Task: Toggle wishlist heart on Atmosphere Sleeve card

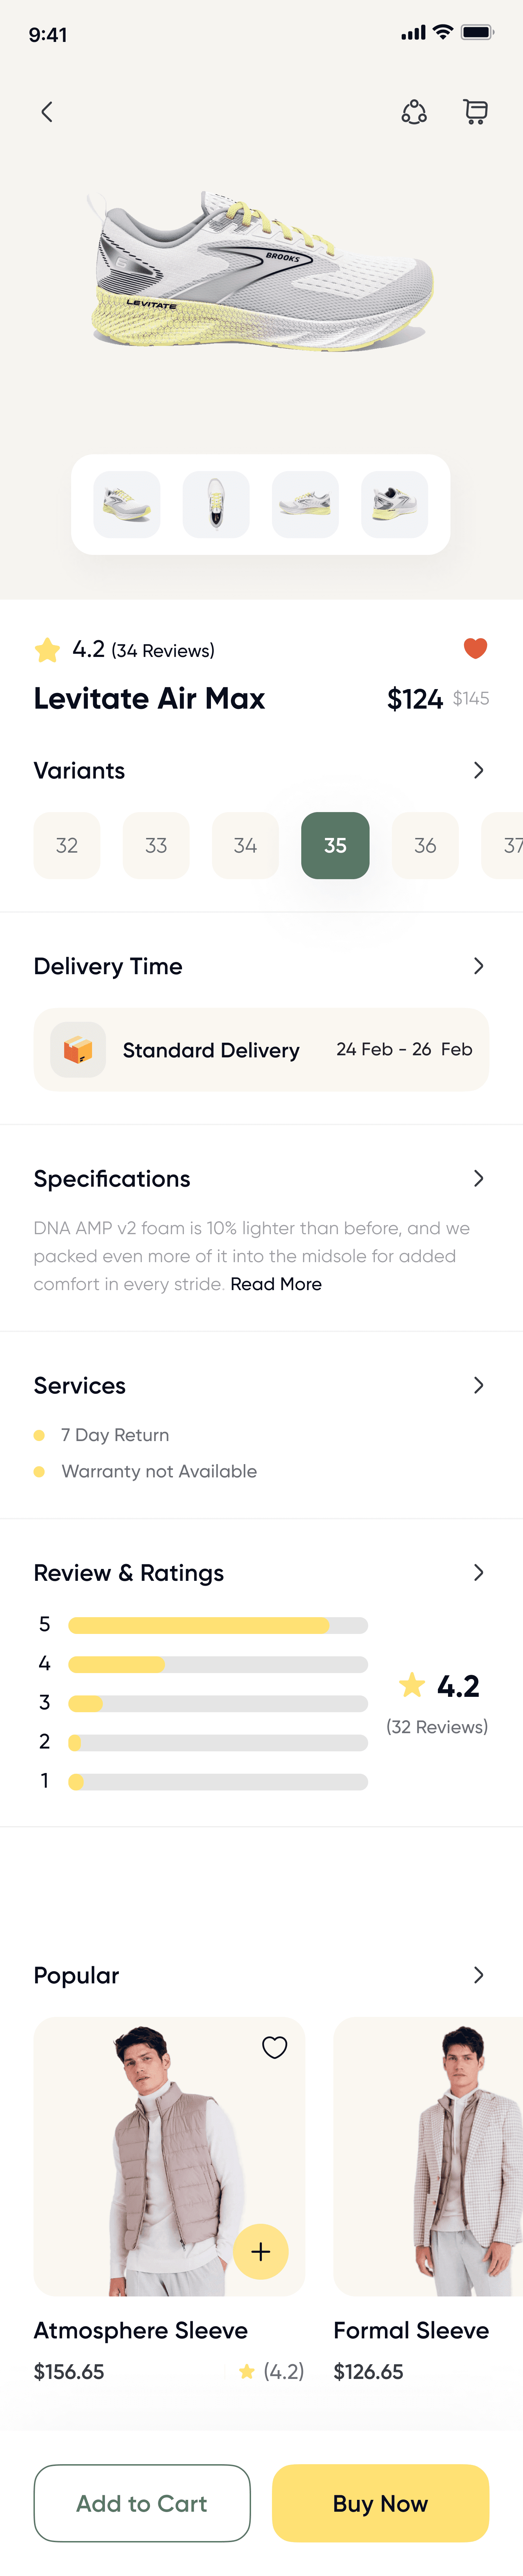Action: pyautogui.click(x=274, y=2047)
